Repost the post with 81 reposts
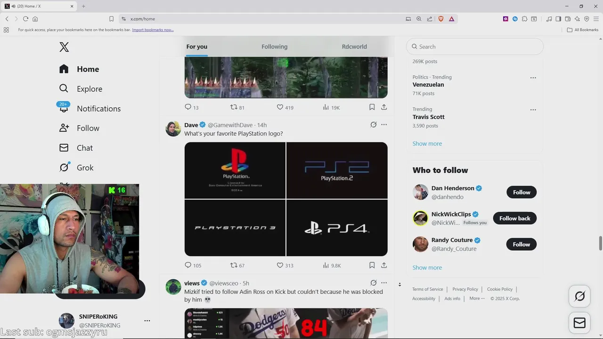Image resolution: width=603 pixels, height=339 pixels. [x=237, y=107]
